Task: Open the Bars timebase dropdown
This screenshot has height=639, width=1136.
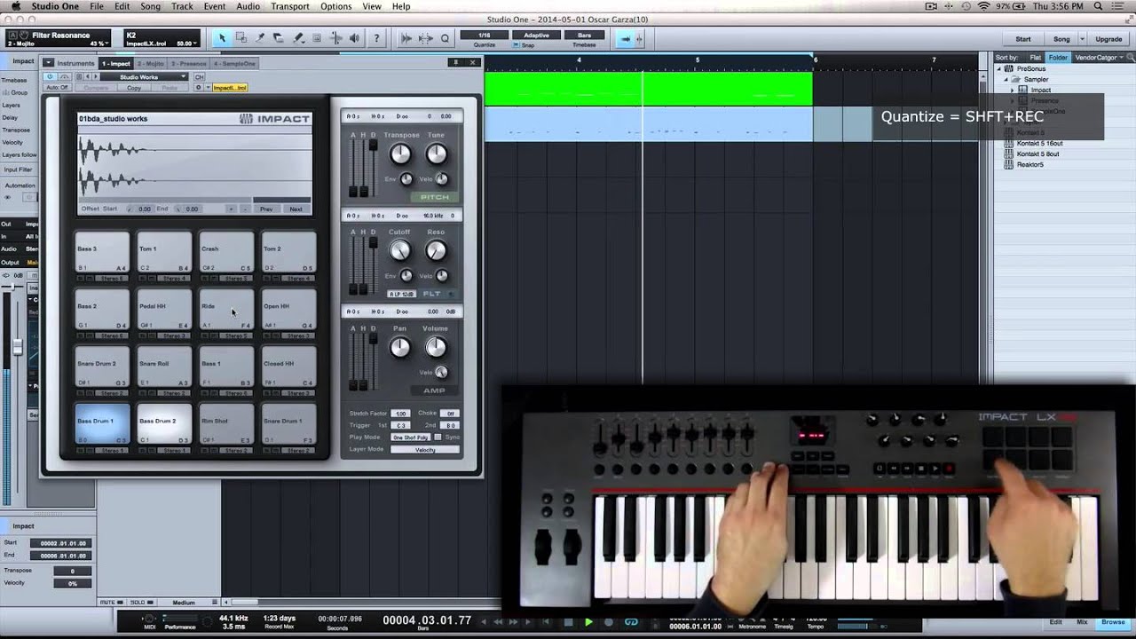Action: [584, 35]
